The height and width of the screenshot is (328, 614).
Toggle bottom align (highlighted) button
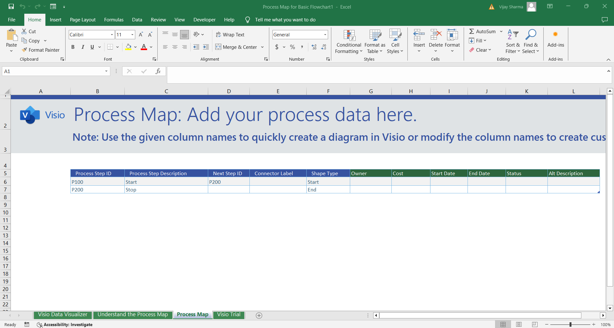coord(185,34)
